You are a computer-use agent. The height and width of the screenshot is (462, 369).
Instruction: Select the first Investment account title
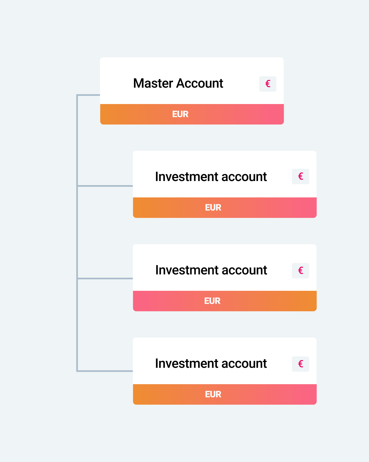click(211, 177)
